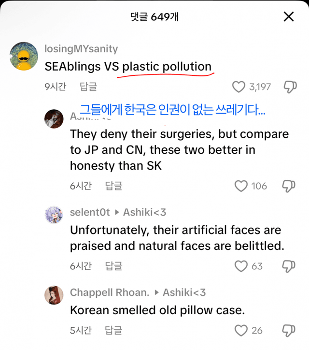The width and height of the screenshot is (309, 350).
Task: Reply to the comment about denying surgeries
Action: [114, 186]
